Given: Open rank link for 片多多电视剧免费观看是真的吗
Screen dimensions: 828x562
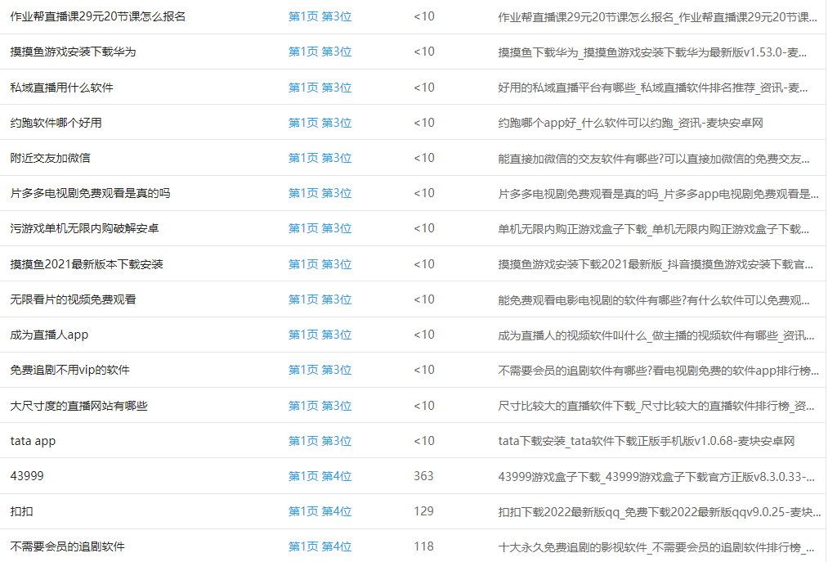Looking at the screenshot, I should [x=320, y=193].
